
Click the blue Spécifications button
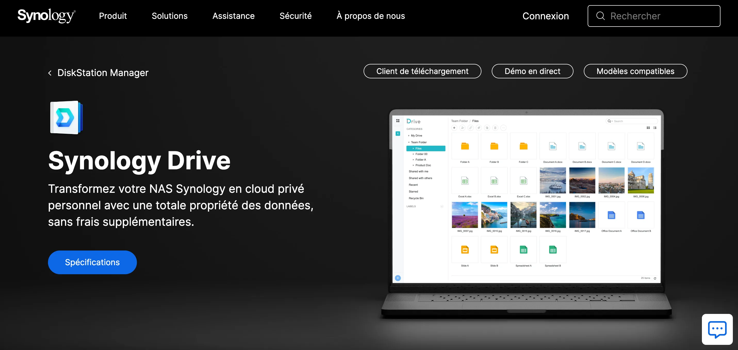click(92, 262)
